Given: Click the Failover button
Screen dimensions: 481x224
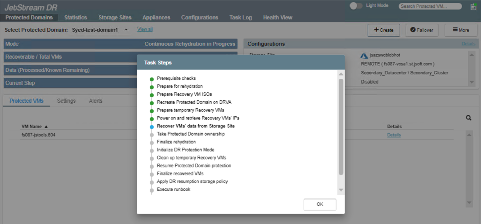Looking at the screenshot, I should coord(422,30).
